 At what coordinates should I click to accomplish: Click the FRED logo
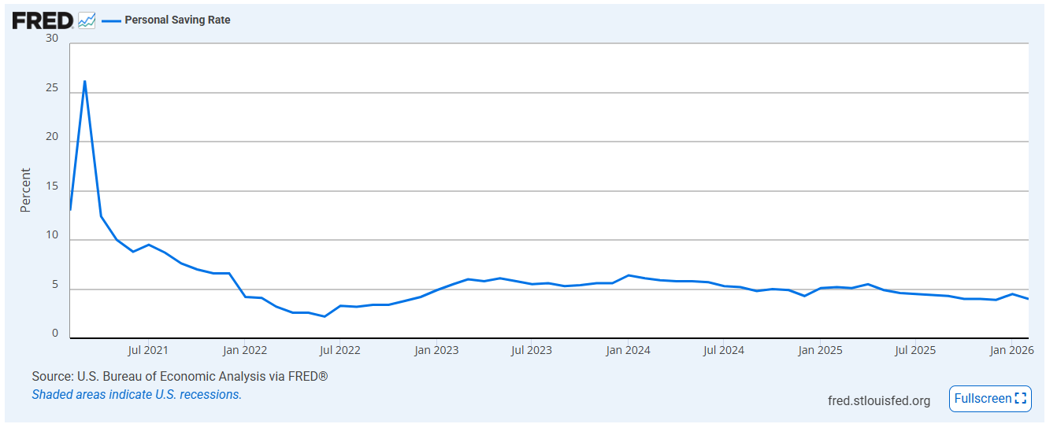click(x=43, y=20)
